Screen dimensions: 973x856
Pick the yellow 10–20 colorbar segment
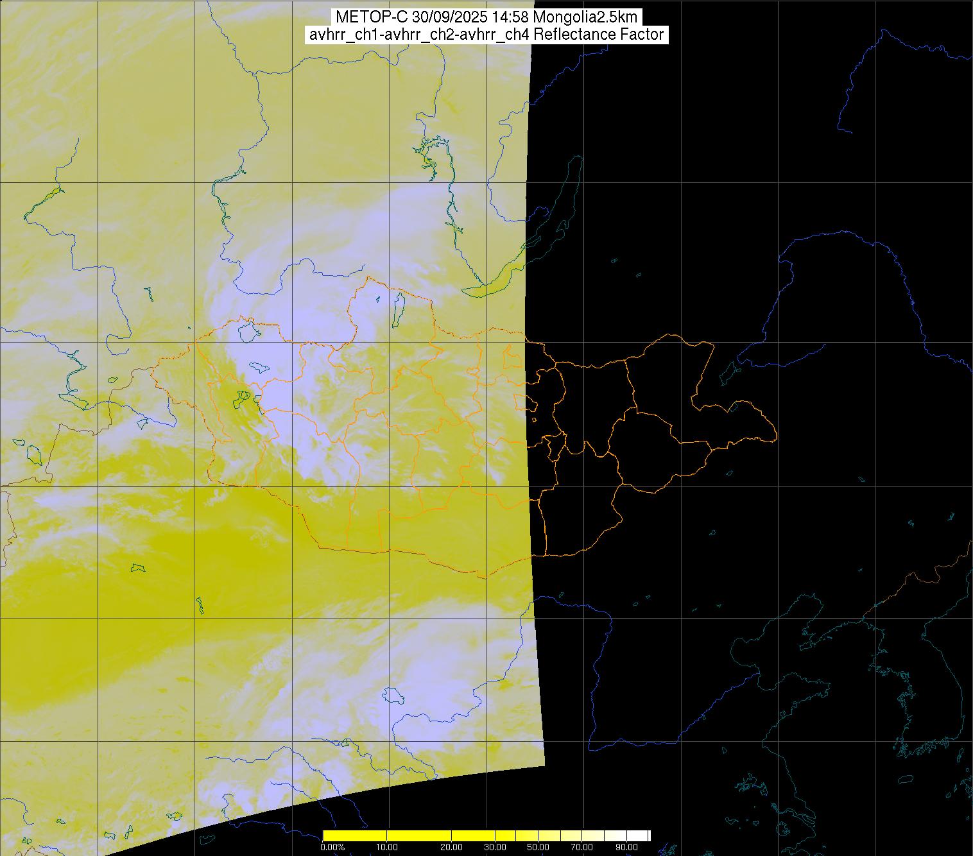[x=419, y=835]
